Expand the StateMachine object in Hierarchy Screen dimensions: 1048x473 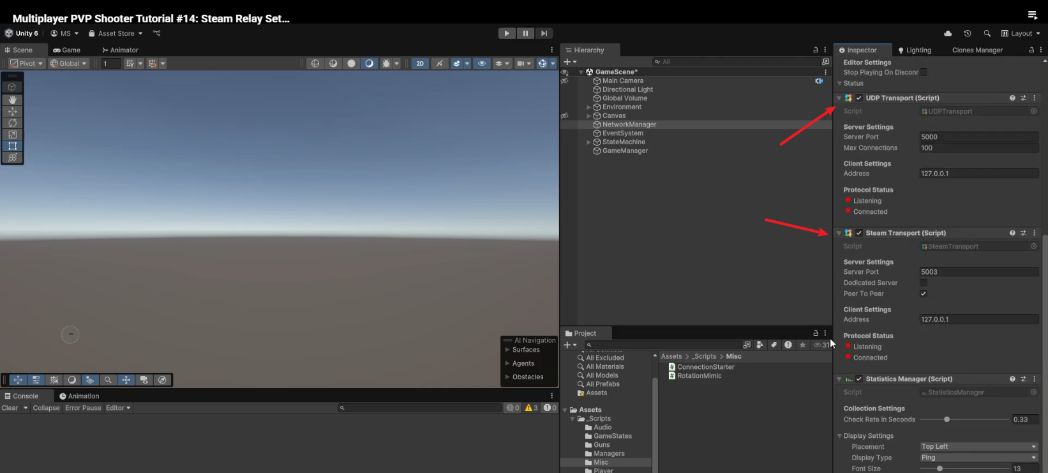(588, 142)
